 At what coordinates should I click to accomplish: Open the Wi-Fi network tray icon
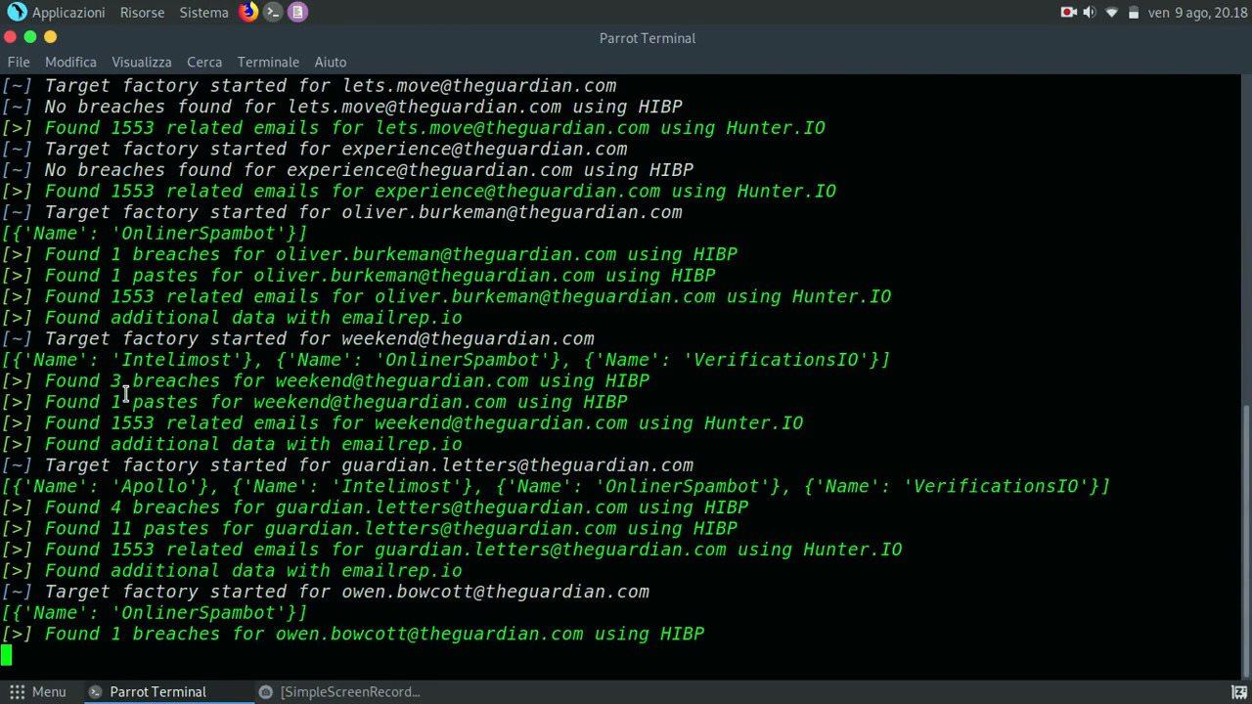[x=1112, y=12]
